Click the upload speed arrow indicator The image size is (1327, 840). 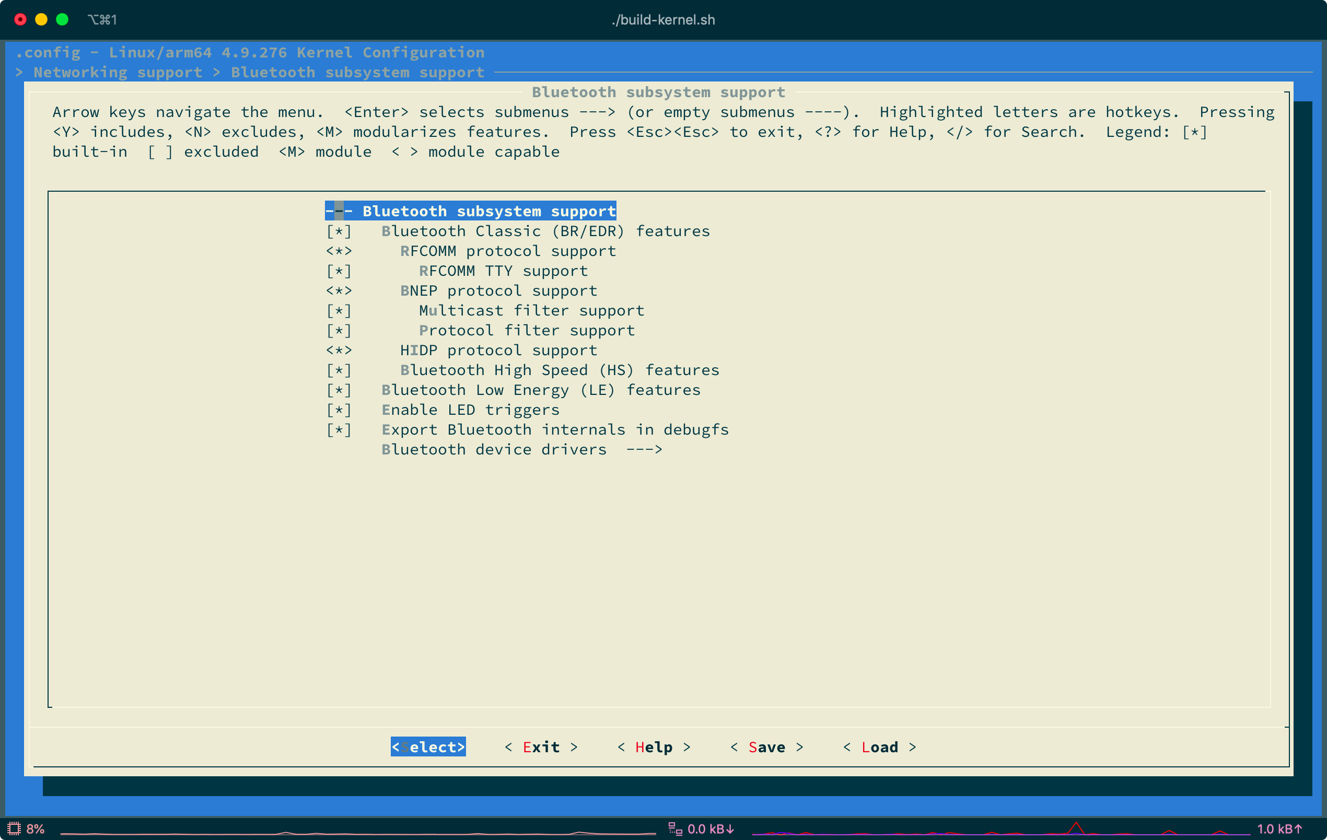(x=1298, y=829)
